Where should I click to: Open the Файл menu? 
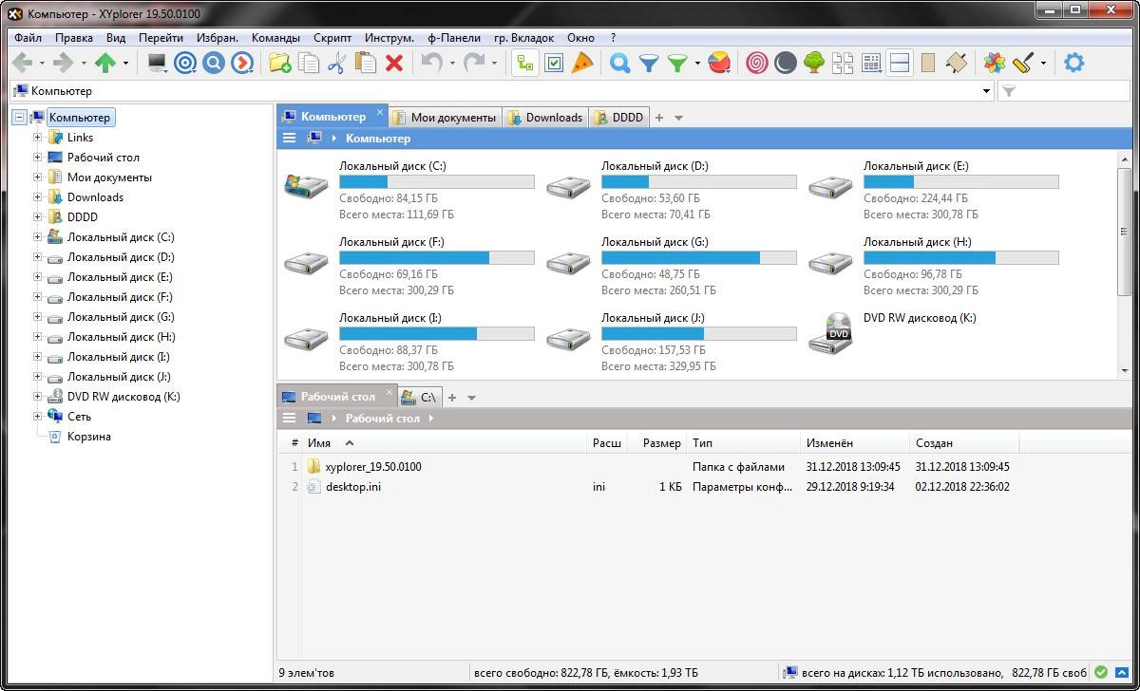point(28,38)
